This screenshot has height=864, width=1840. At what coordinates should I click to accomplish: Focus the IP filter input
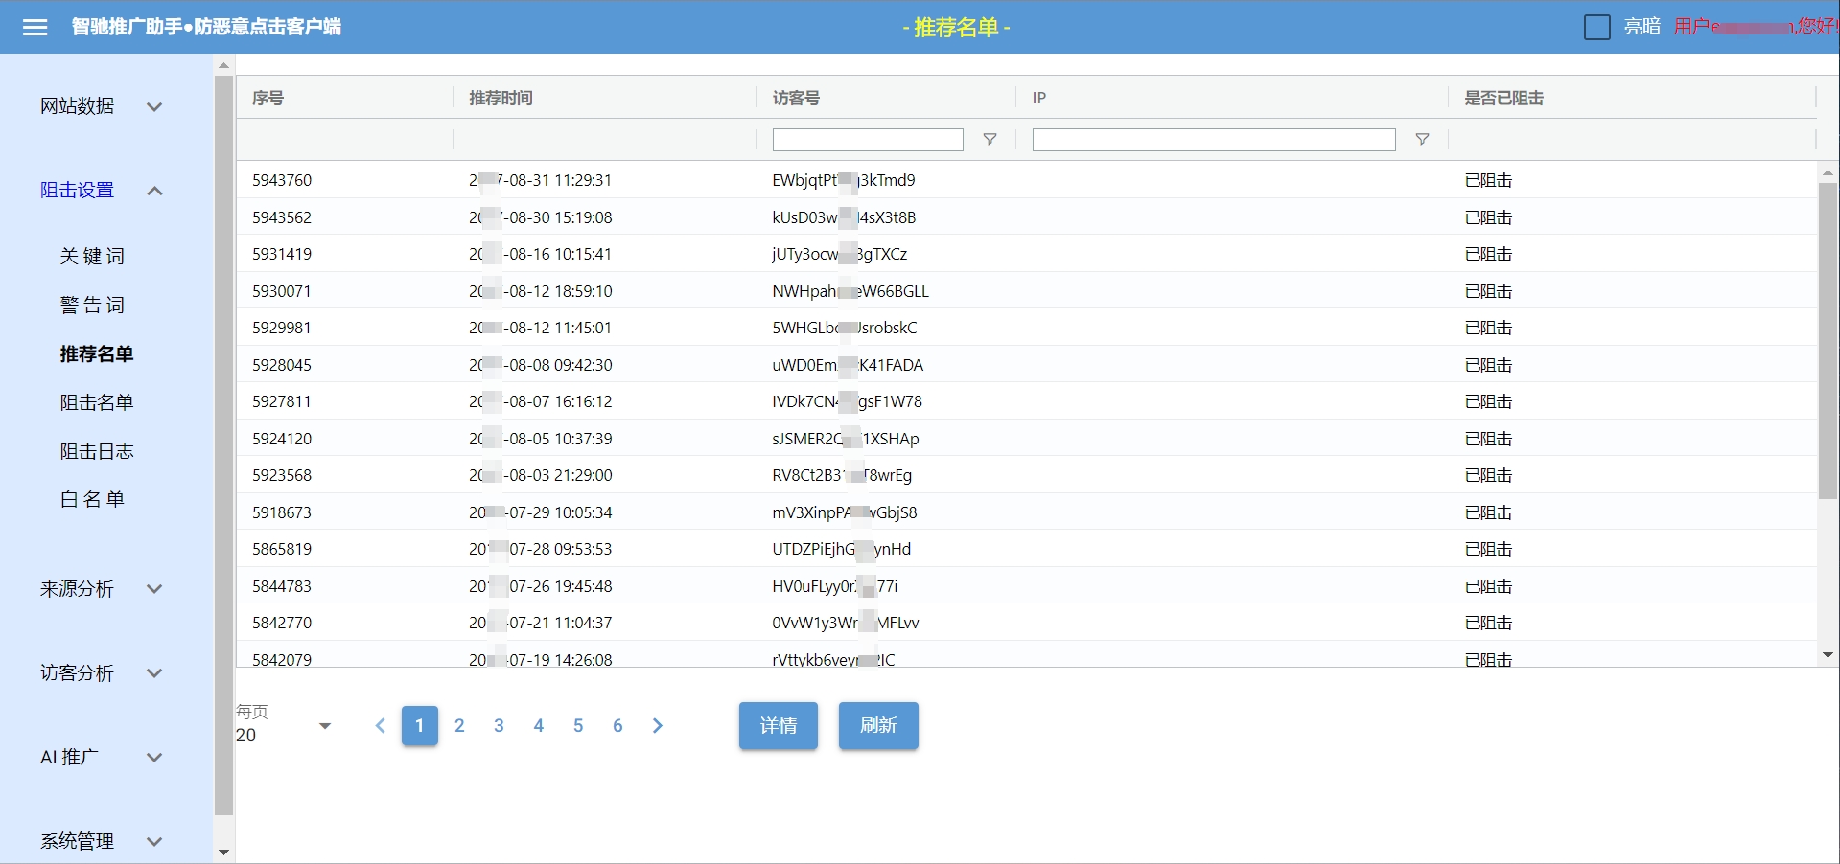[1214, 140]
